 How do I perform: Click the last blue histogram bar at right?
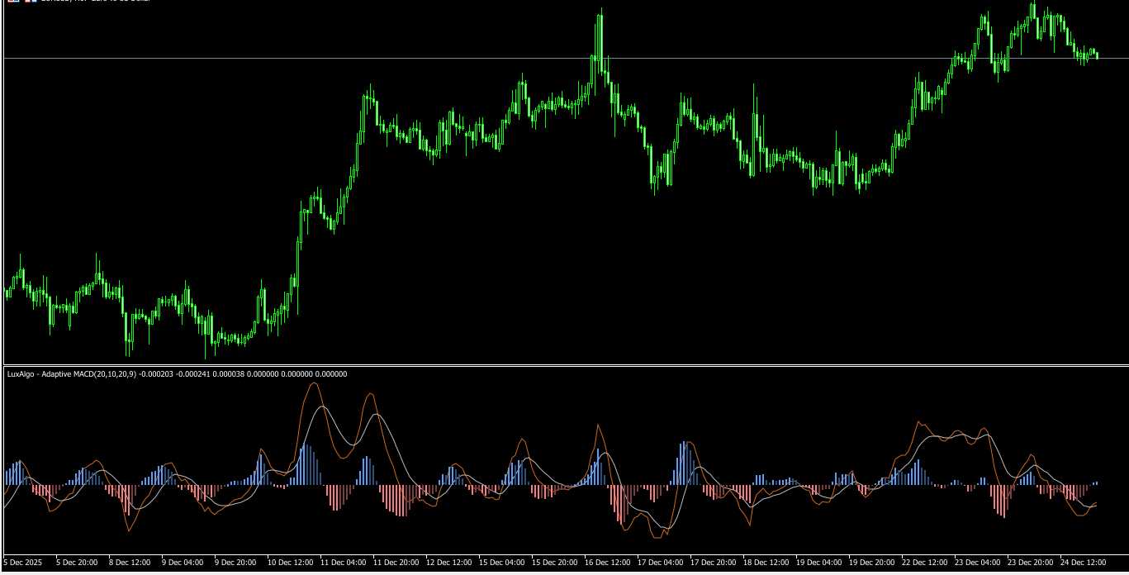(x=1096, y=482)
